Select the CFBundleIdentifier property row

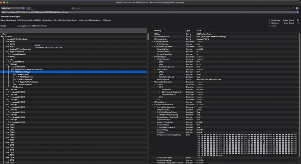tap(225, 36)
